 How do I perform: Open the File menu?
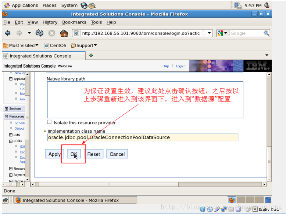point(7,22)
